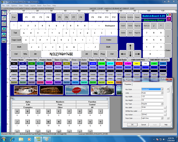This screenshot has width=178, height=142.
Task: Select the F2 pointer selection tool
Action: coord(4,13)
